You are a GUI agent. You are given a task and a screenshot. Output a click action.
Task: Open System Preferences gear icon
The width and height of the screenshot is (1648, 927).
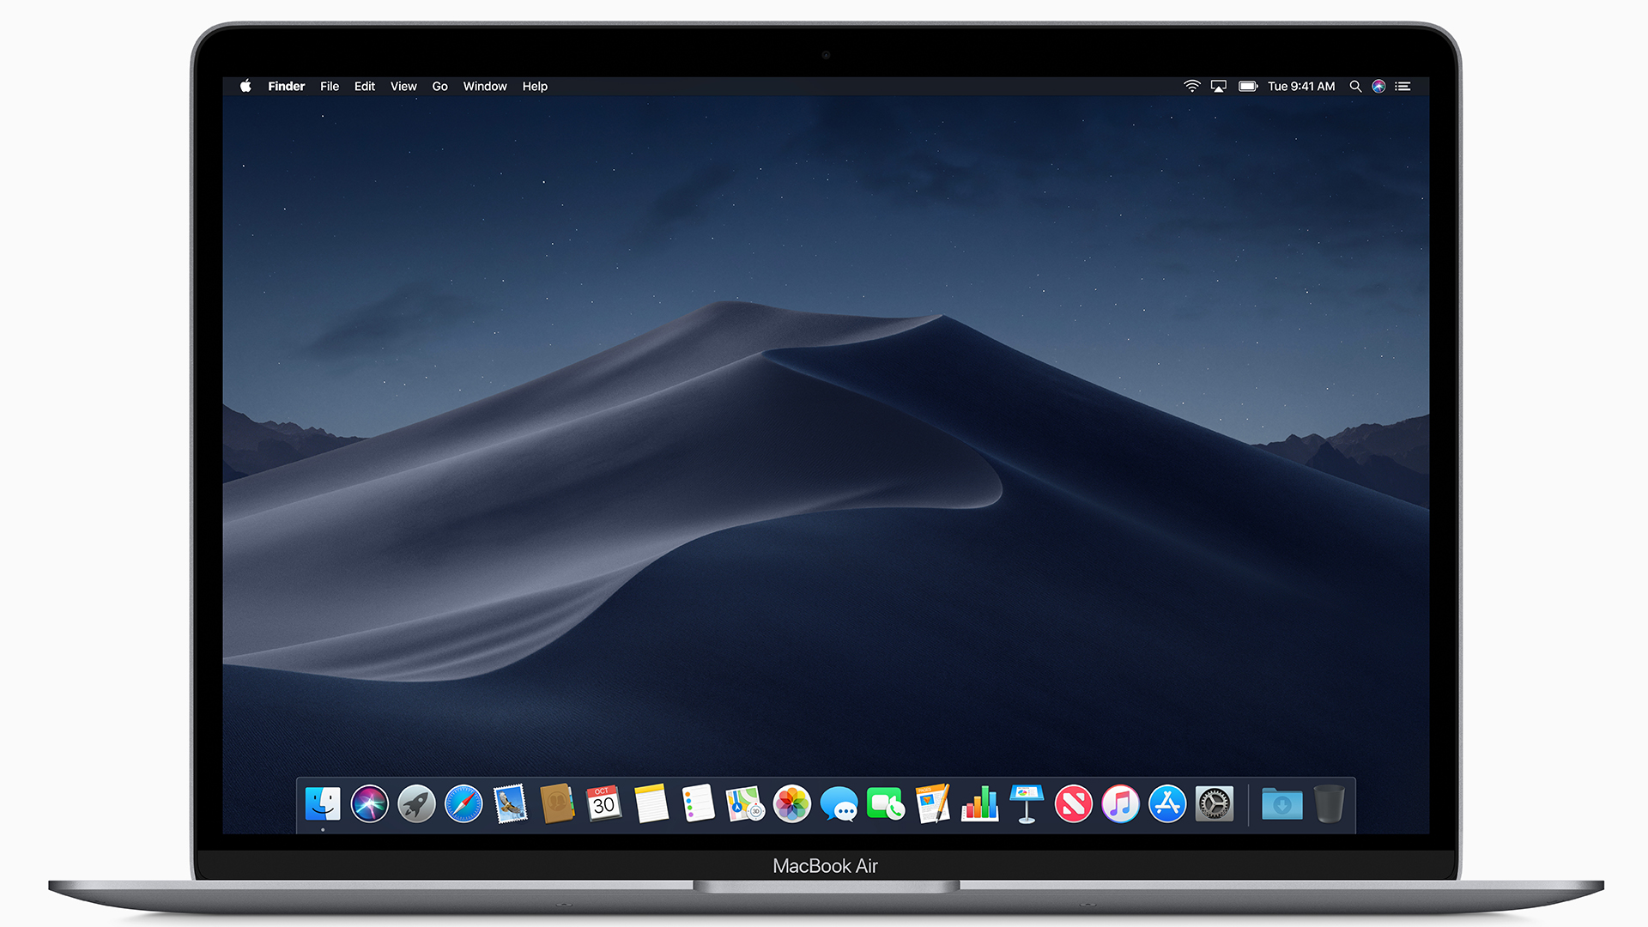tap(1215, 804)
